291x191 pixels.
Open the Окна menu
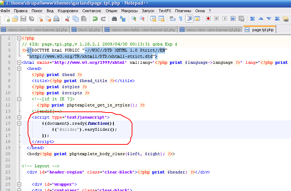click(x=200, y=11)
